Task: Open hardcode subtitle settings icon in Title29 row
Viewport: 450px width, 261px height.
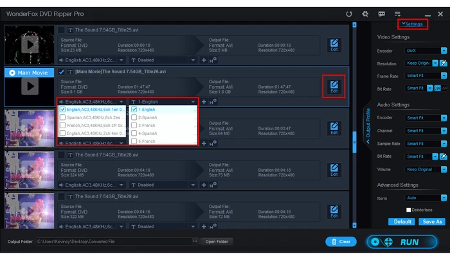Action: click(213, 226)
